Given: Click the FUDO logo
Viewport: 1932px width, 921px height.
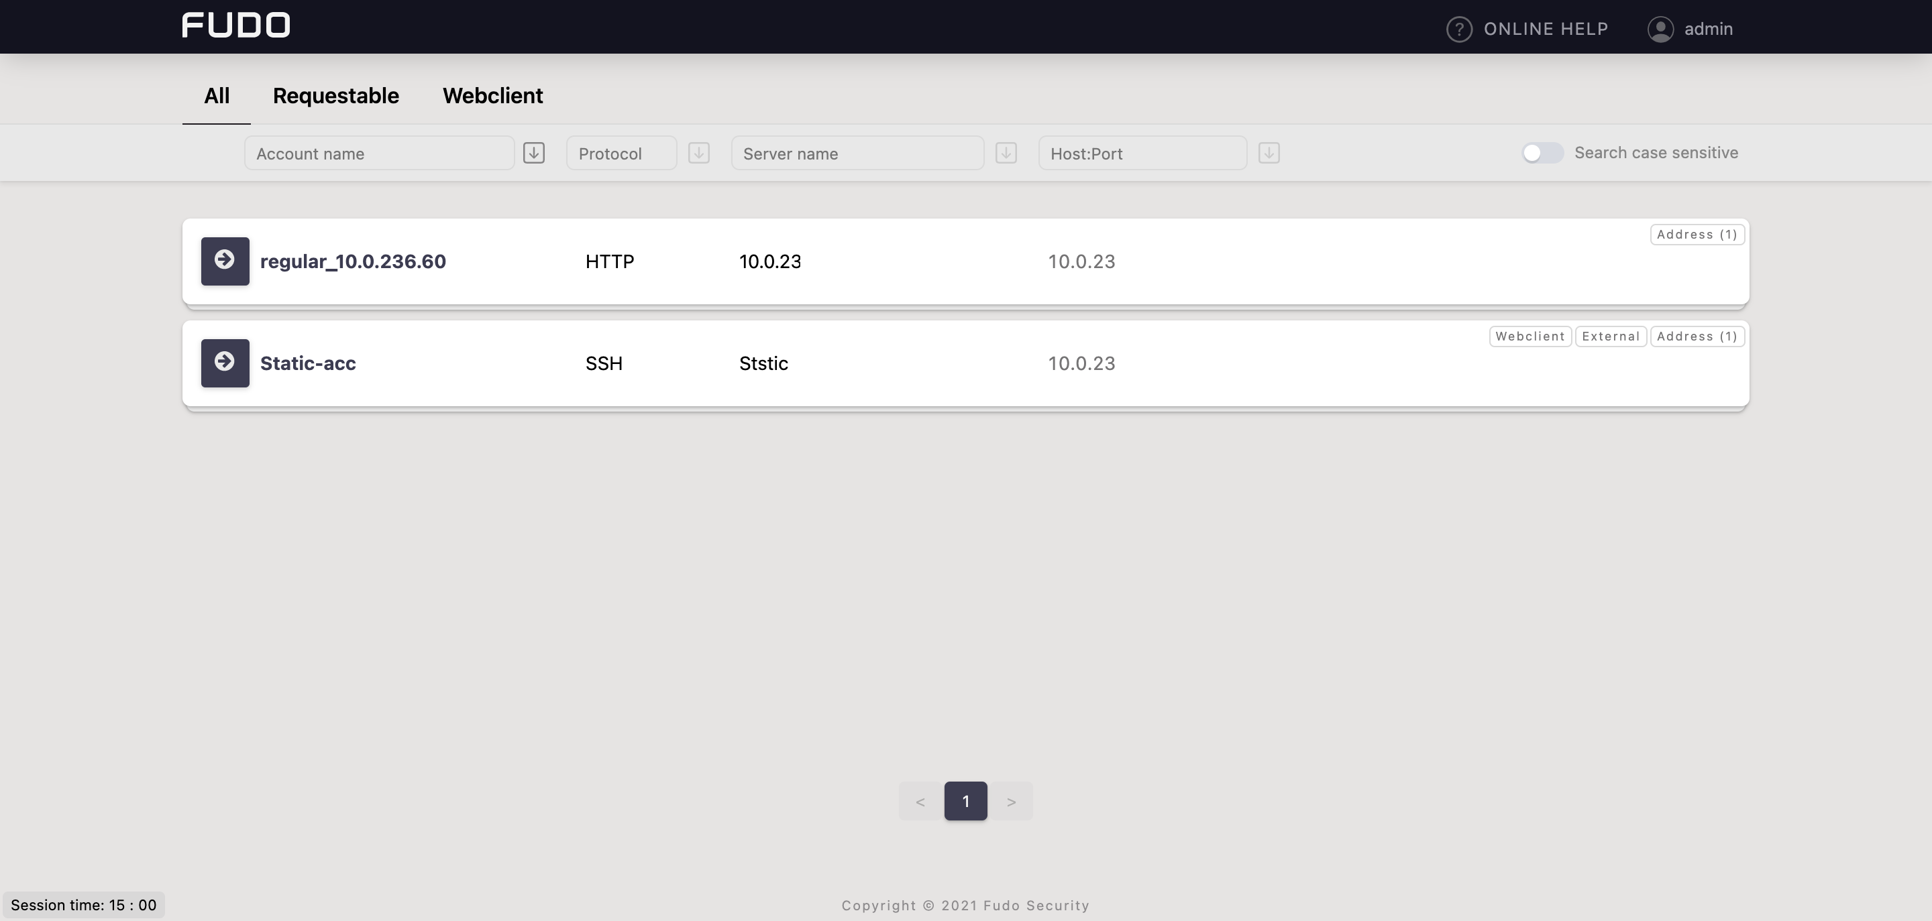Looking at the screenshot, I should click(x=235, y=25).
